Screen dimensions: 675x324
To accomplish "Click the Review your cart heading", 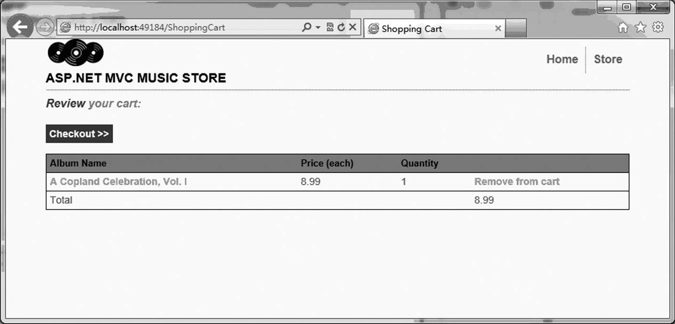I will pyautogui.click(x=94, y=103).
